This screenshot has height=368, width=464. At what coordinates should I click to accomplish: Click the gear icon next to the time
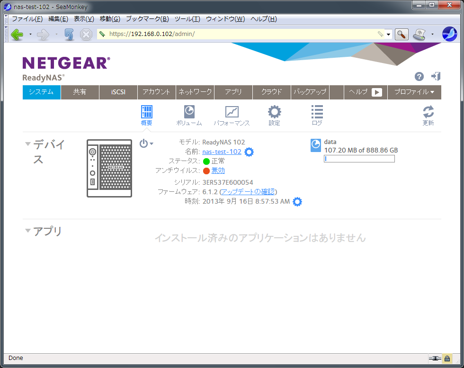point(297,202)
